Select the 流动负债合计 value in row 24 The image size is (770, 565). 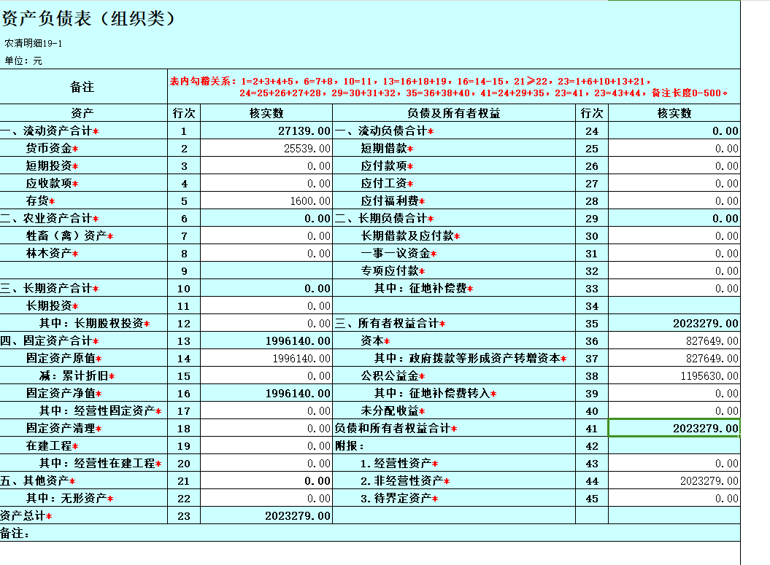point(674,131)
